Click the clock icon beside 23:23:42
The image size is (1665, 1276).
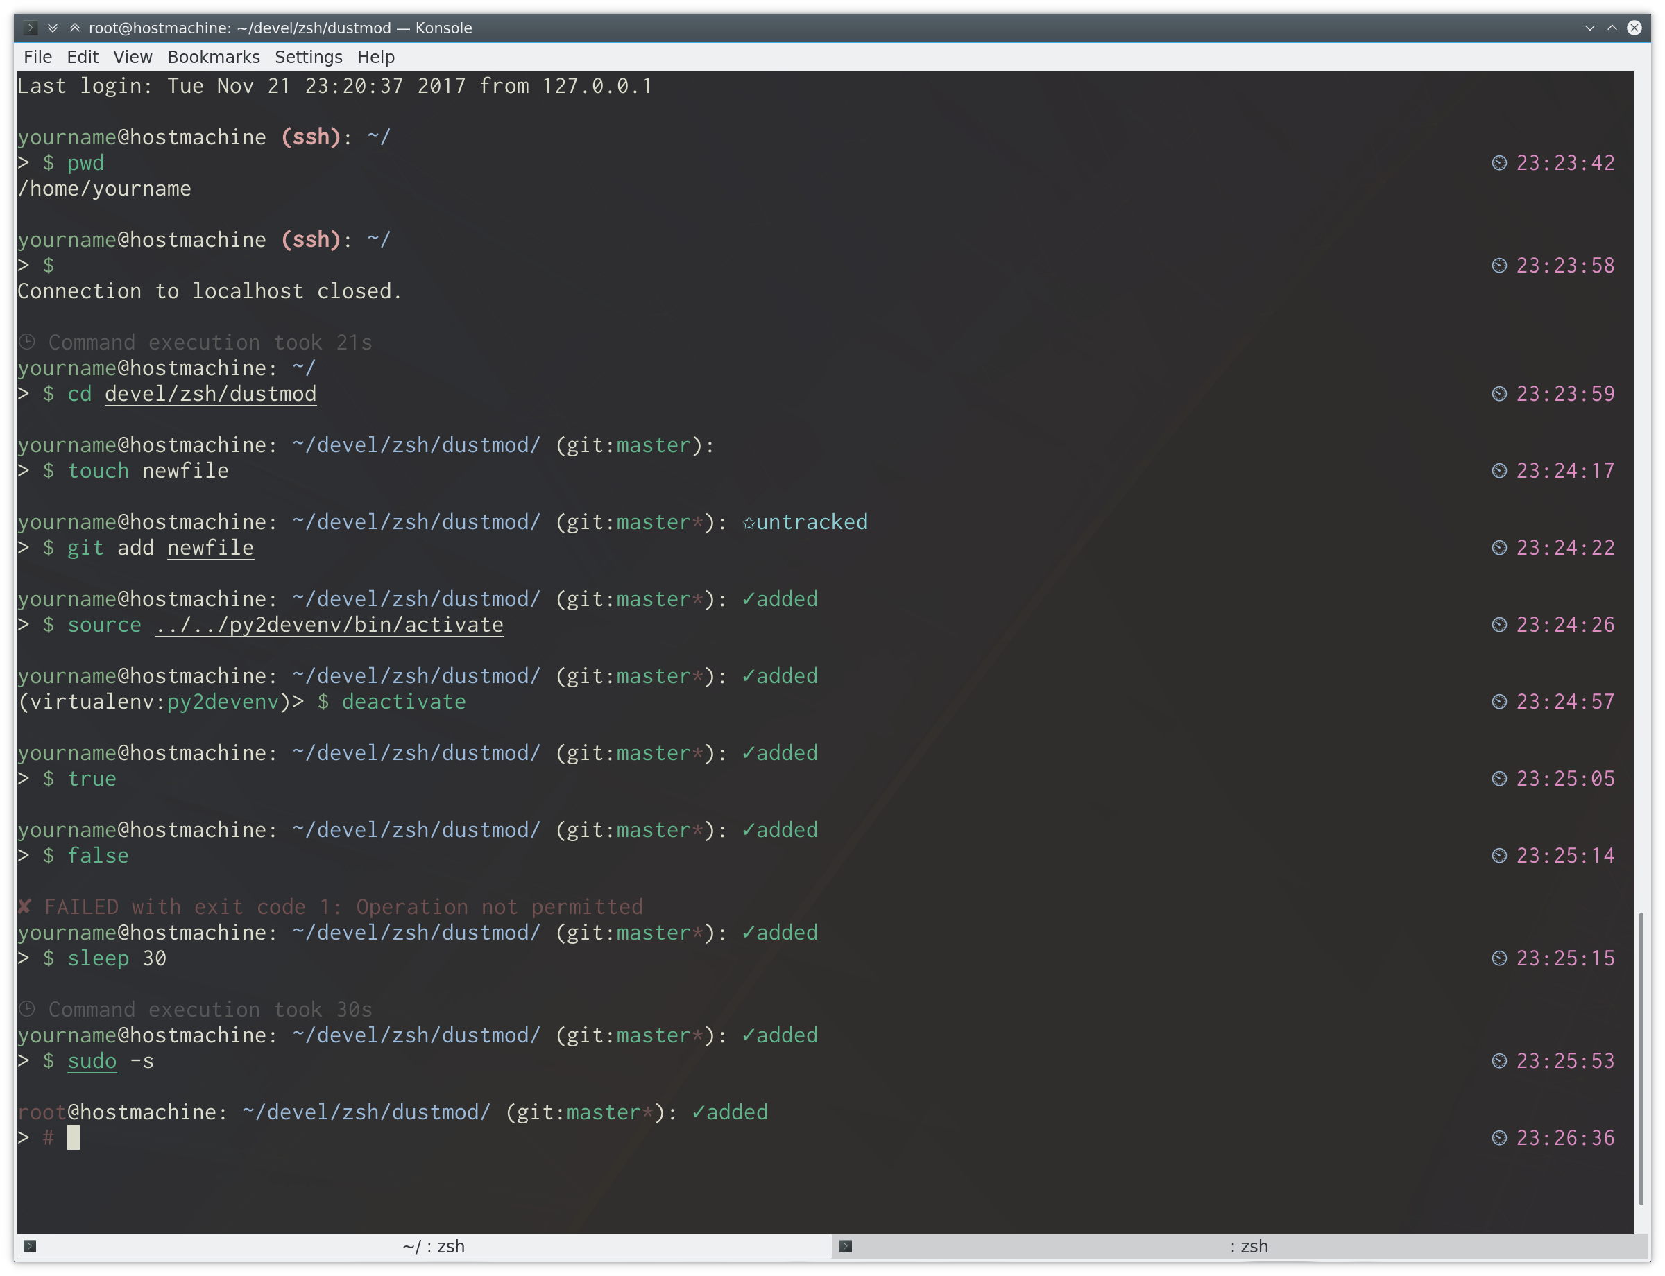[x=1498, y=162]
